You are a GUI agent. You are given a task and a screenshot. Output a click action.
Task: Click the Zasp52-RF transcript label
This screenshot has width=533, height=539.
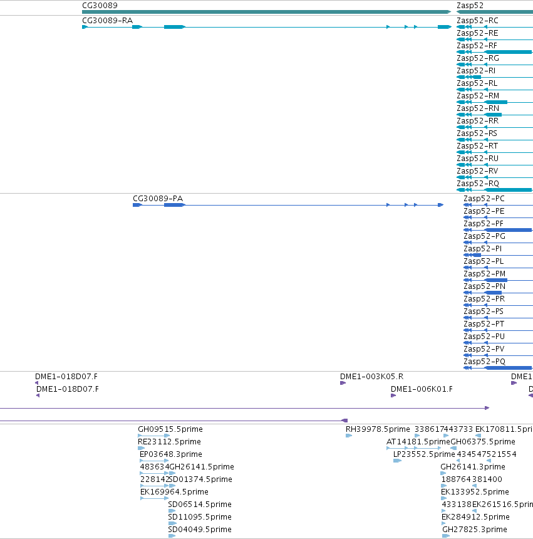477,46
